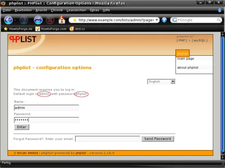
Task: Open the HowtoForge.de bookmark
Action: [x=18, y=29]
